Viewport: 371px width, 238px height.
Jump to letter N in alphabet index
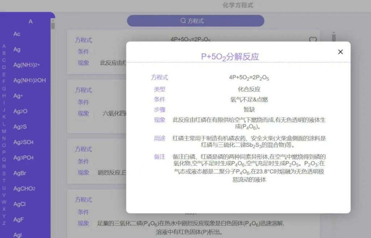4,138
